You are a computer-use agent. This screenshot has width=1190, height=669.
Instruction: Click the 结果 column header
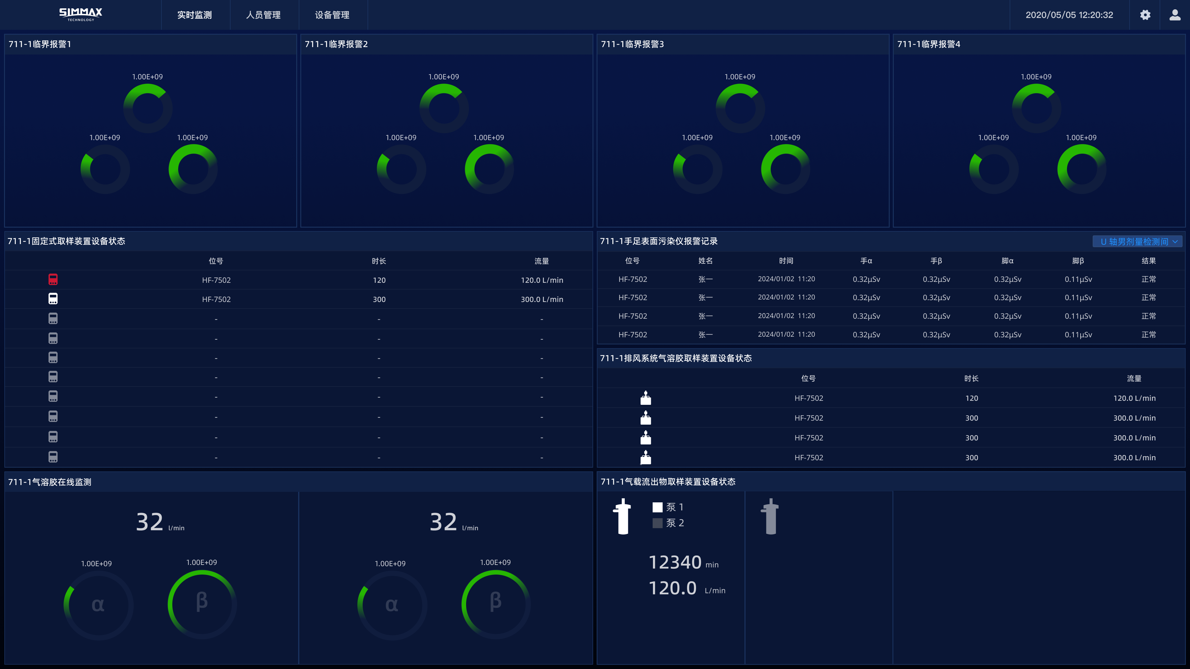(x=1148, y=261)
